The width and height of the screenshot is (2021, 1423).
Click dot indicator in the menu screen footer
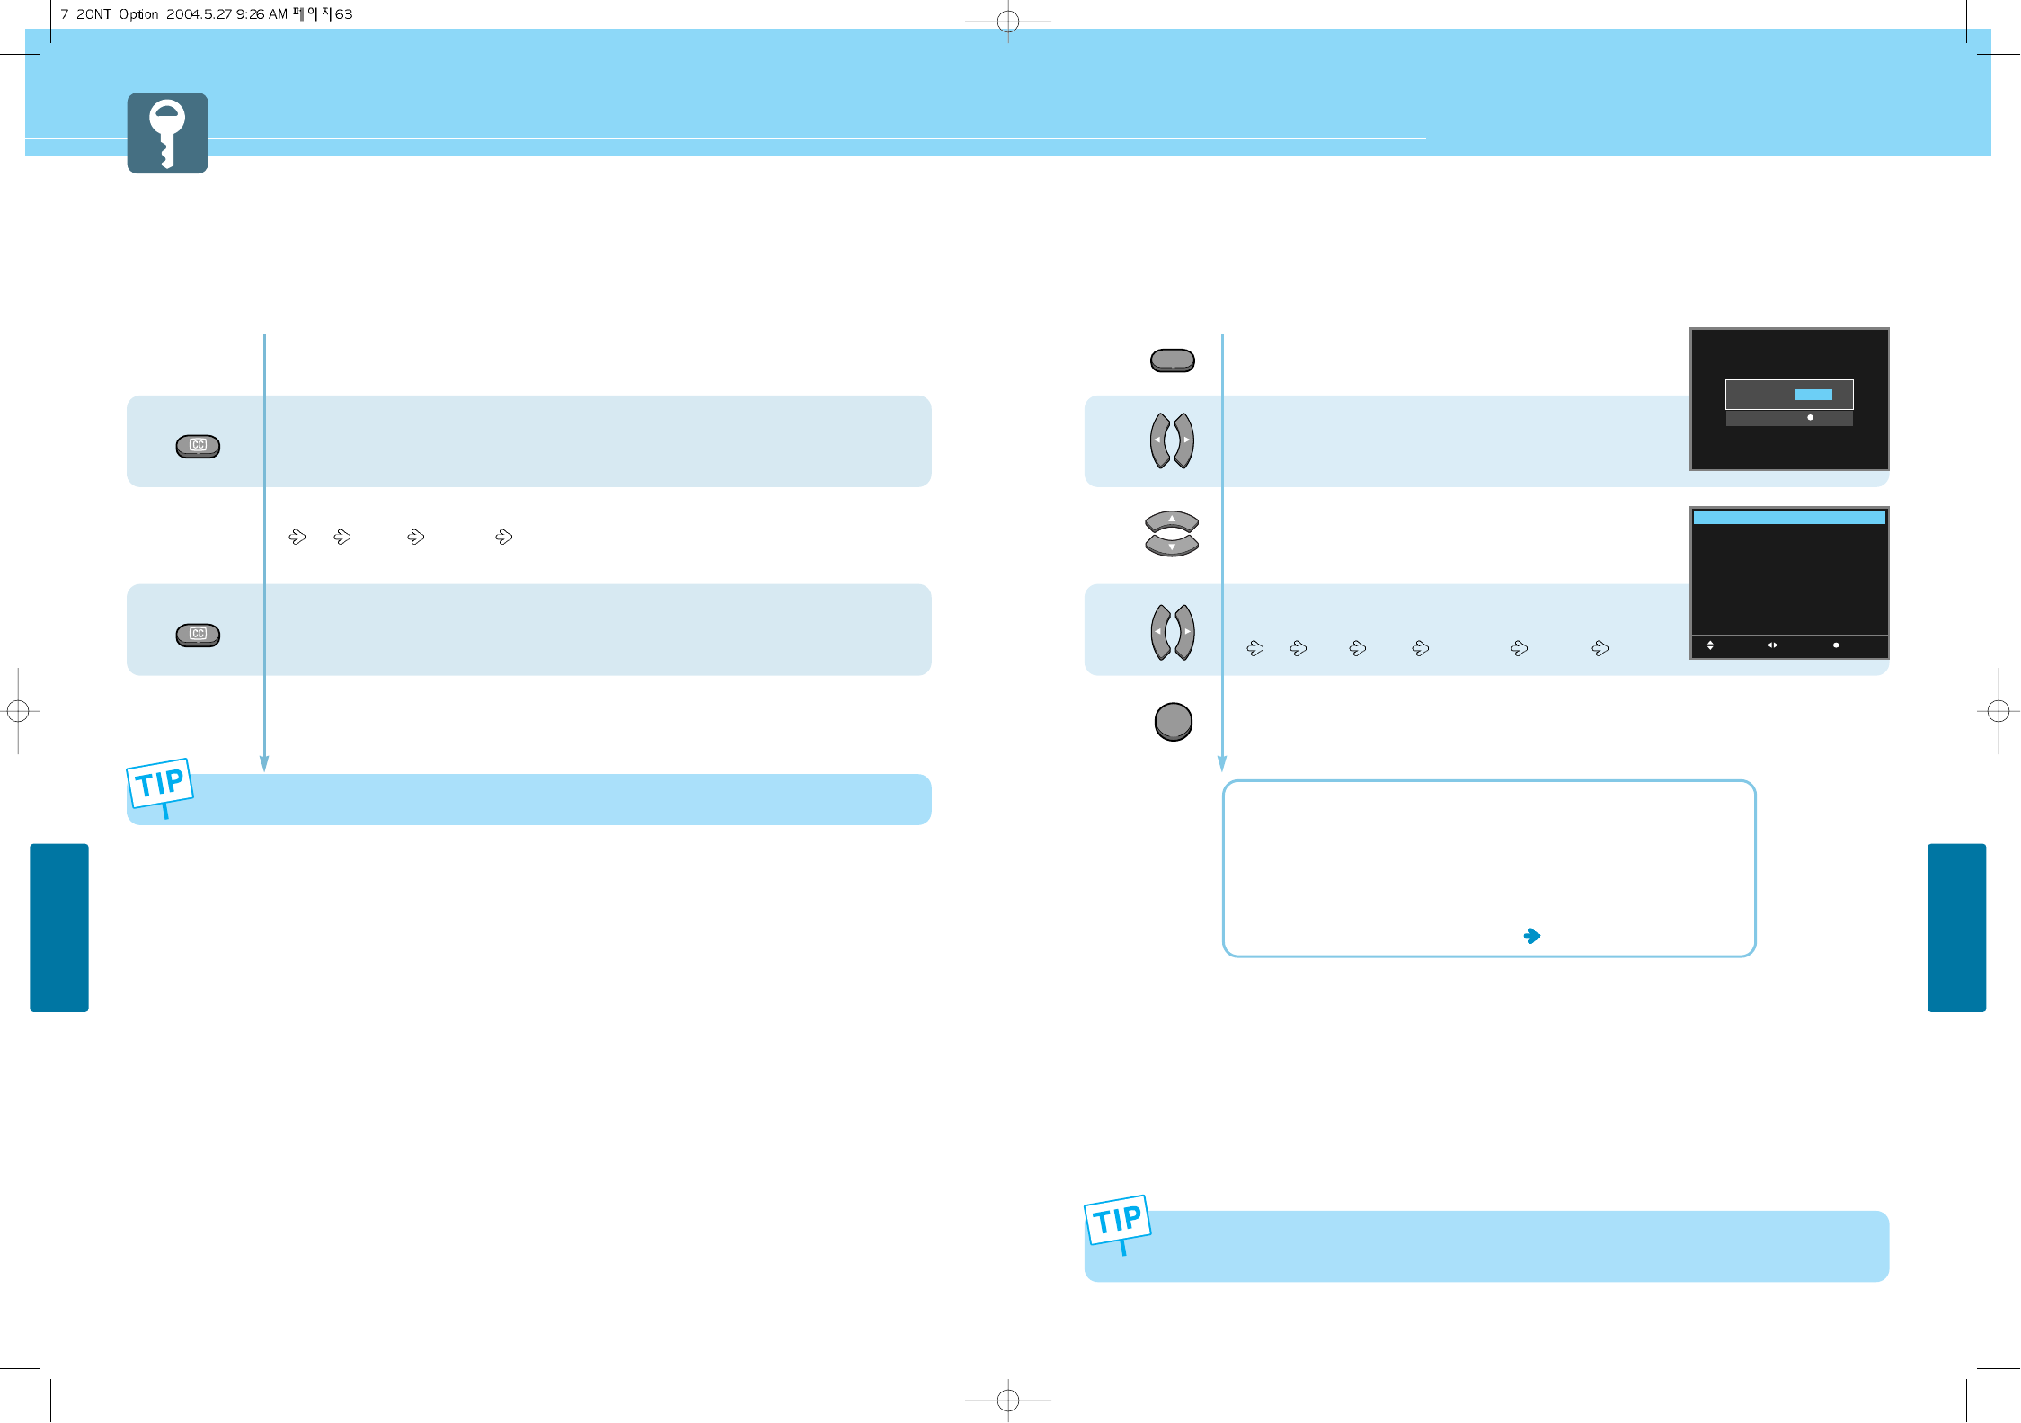[x=1835, y=645]
